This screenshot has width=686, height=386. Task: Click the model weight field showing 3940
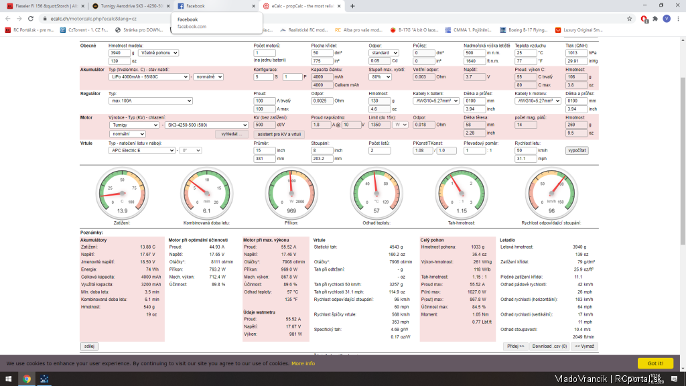pyautogui.click(x=119, y=53)
